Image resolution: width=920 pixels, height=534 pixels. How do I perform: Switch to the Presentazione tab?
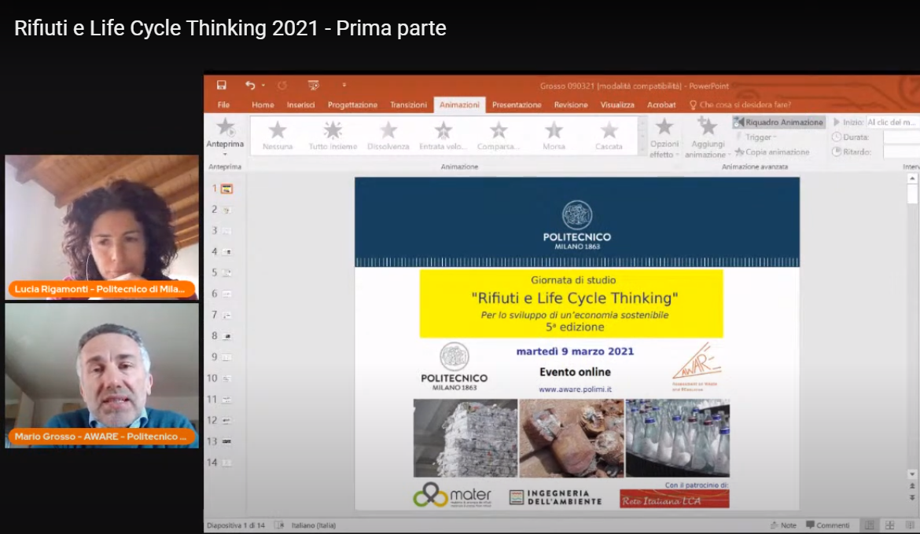click(x=517, y=105)
